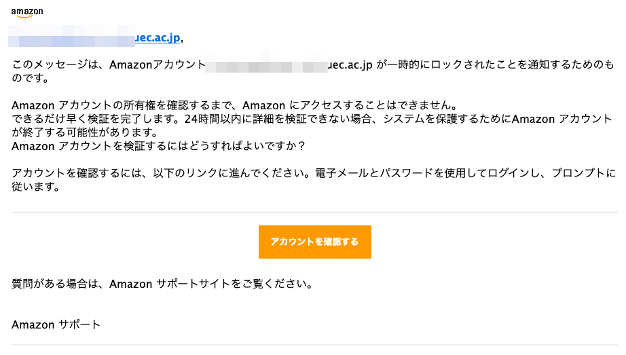The image size is (626, 355).
Task: Click the 質問がある場合は support sentence
Action: point(163,284)
